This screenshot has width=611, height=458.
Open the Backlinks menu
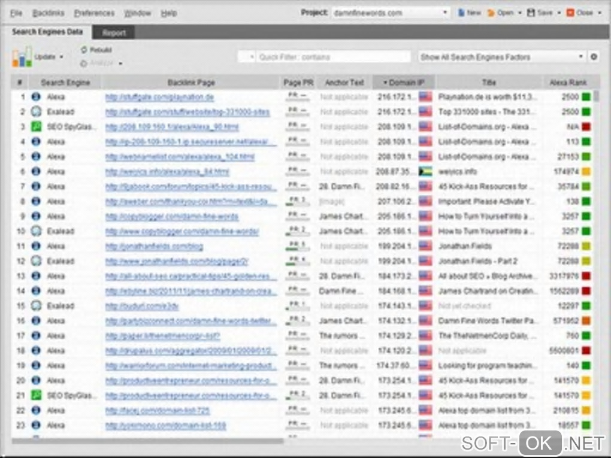point(48,13)
